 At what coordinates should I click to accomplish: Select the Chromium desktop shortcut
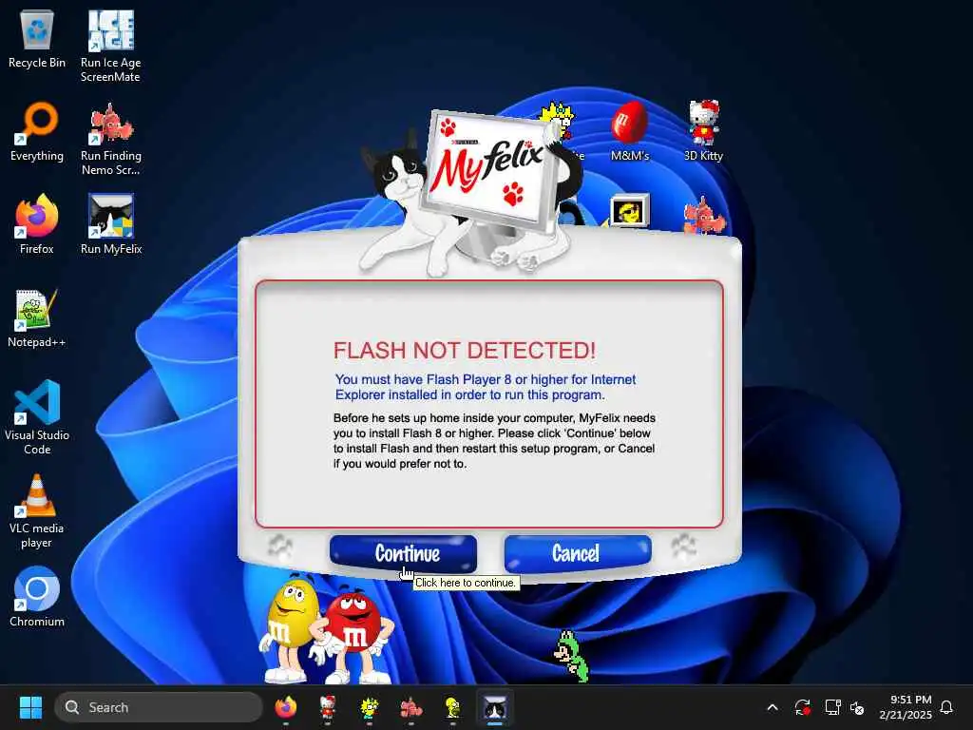coord(37,597)
